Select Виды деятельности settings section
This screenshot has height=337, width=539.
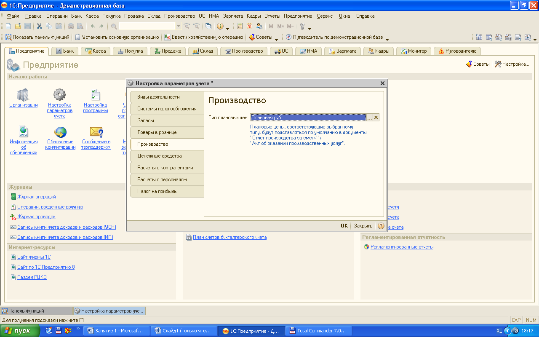coord(167,97)
